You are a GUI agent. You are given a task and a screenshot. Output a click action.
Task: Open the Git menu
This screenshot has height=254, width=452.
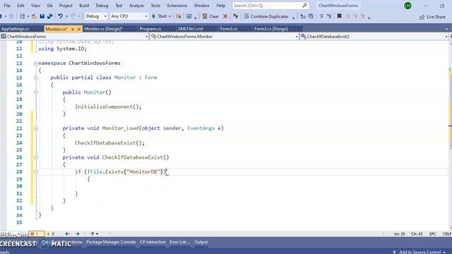tap(49, 6)
